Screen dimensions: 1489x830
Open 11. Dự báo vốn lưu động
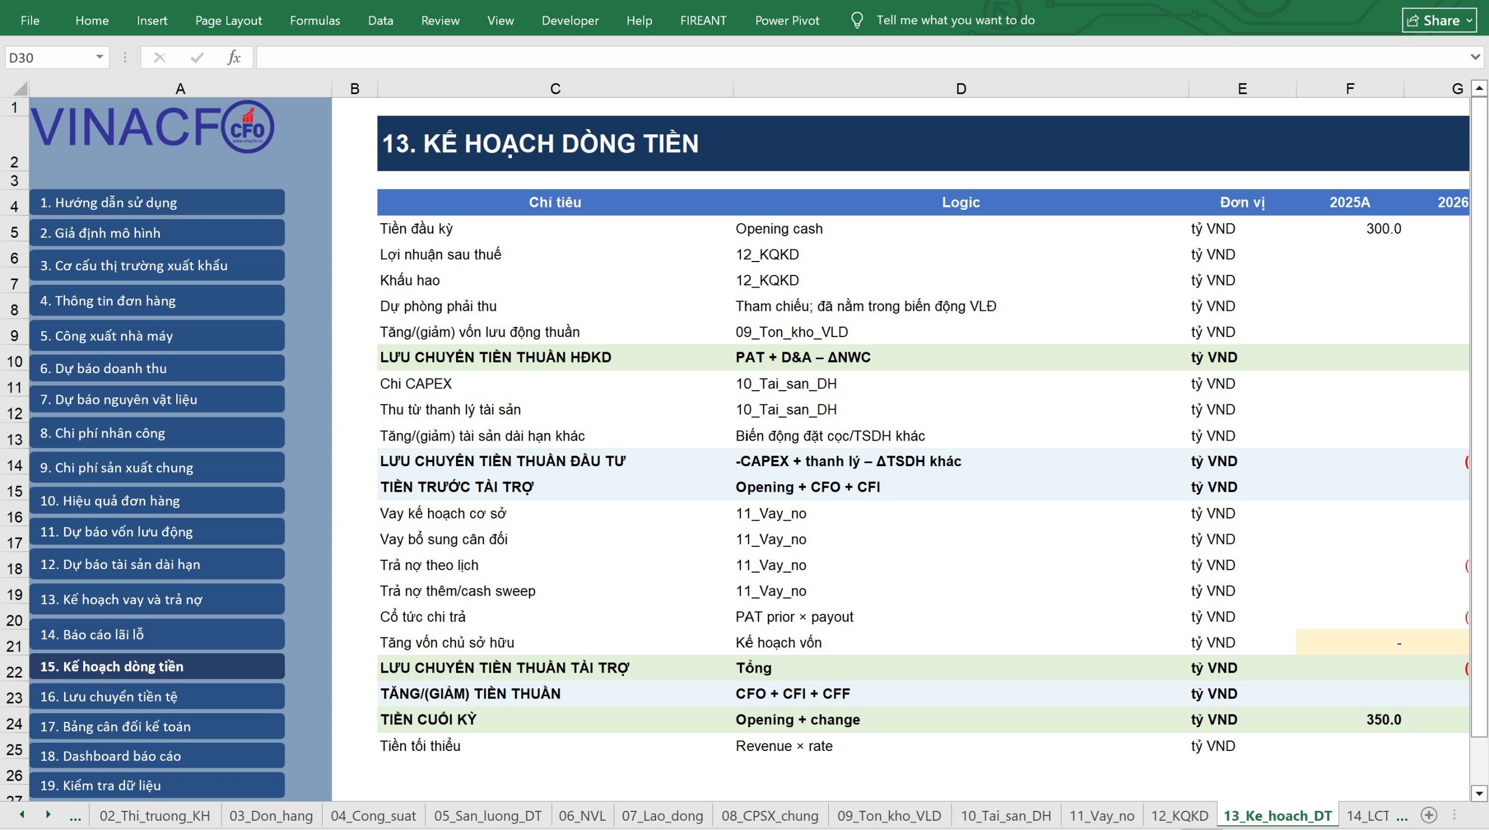pos(157,531)
